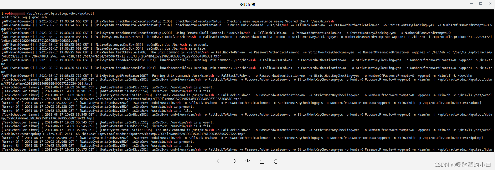Click 'UnixSystem.checkRemoteExecutionSetup:2293' text
This screenshot has height=170, width=495.
(133, 33)
